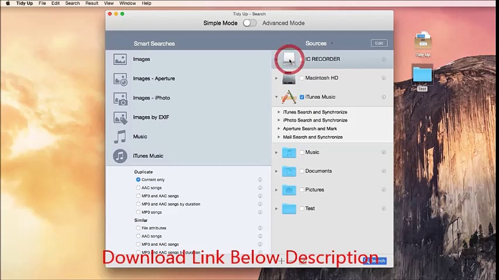Check the Documents checkbox

(x=302, y=171)
